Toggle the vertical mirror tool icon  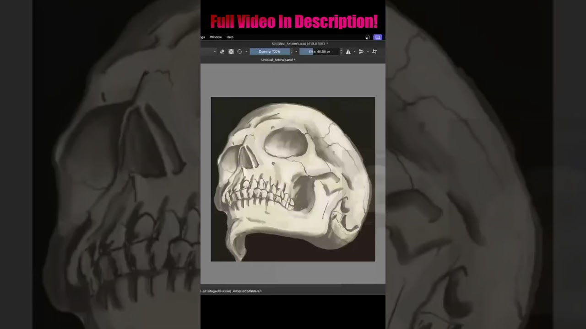click(361, 52)
